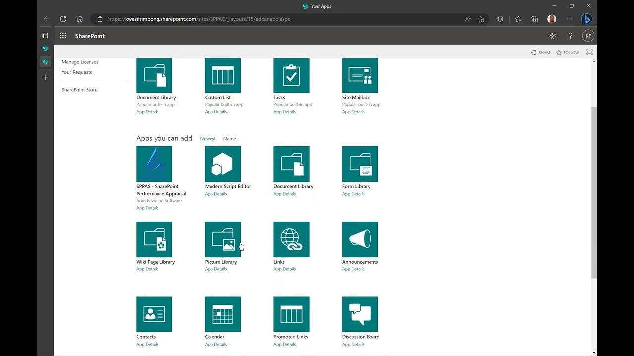Refresh the browser page
Screen dimensions: 634x356
tap(63, 19)
